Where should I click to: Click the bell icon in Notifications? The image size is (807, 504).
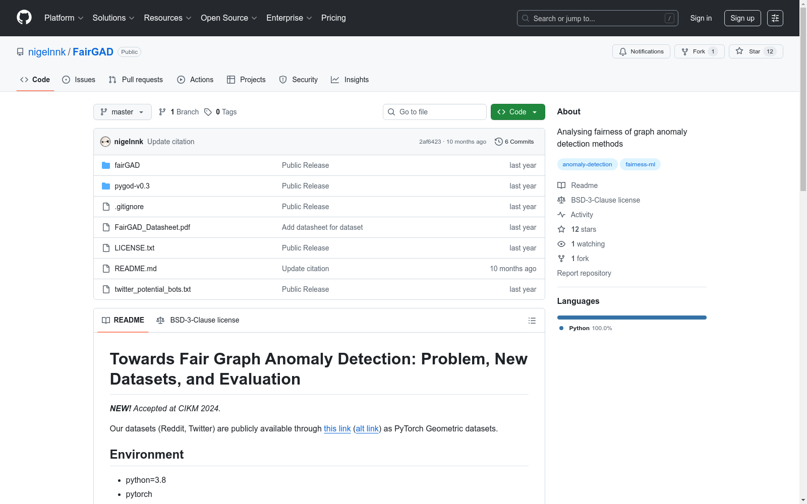coord(623,51)
